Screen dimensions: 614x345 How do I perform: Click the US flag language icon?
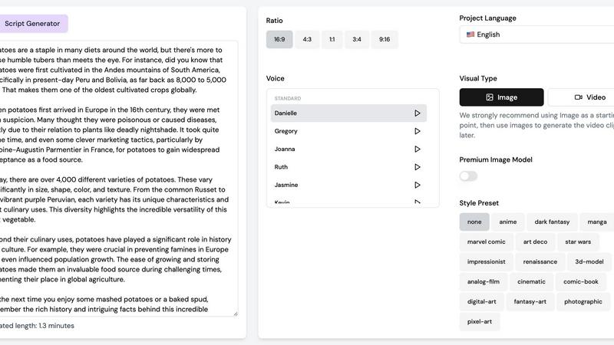(x=470, y=34)
